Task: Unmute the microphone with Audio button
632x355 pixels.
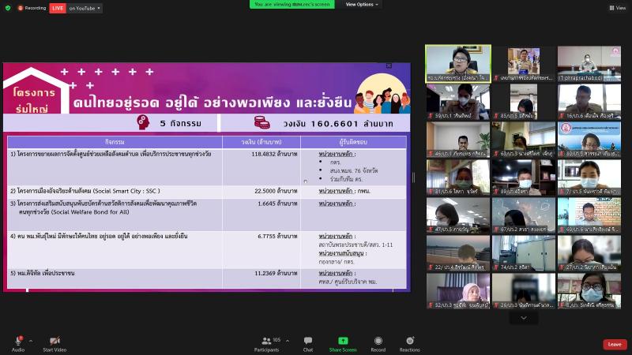Action: [18, 344]
